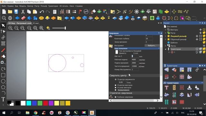Select the 'Засверливание' radio button
Image resolution: width=206 pixels, height=116 pixels.
click(x=116, y=90)
